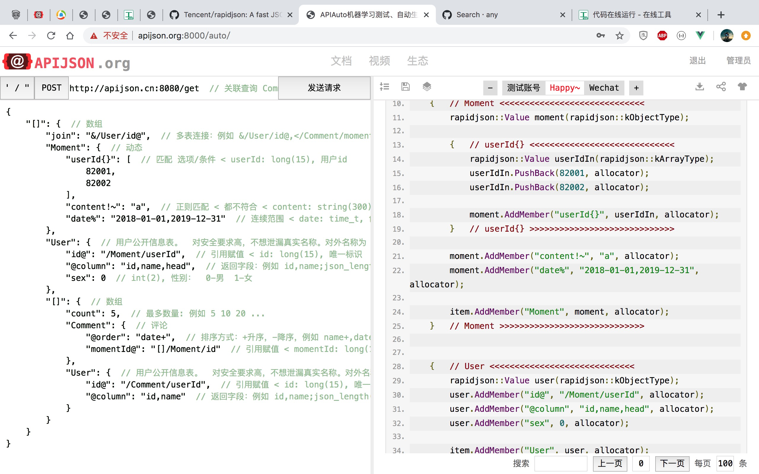
Task: Click the Vue devtools extension icon
Action: tap(700, 36)
